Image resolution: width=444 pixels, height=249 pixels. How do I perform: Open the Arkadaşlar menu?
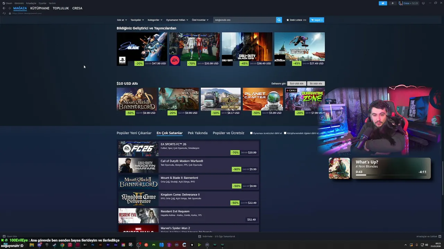pyautogui.click(x=31, y=3)
